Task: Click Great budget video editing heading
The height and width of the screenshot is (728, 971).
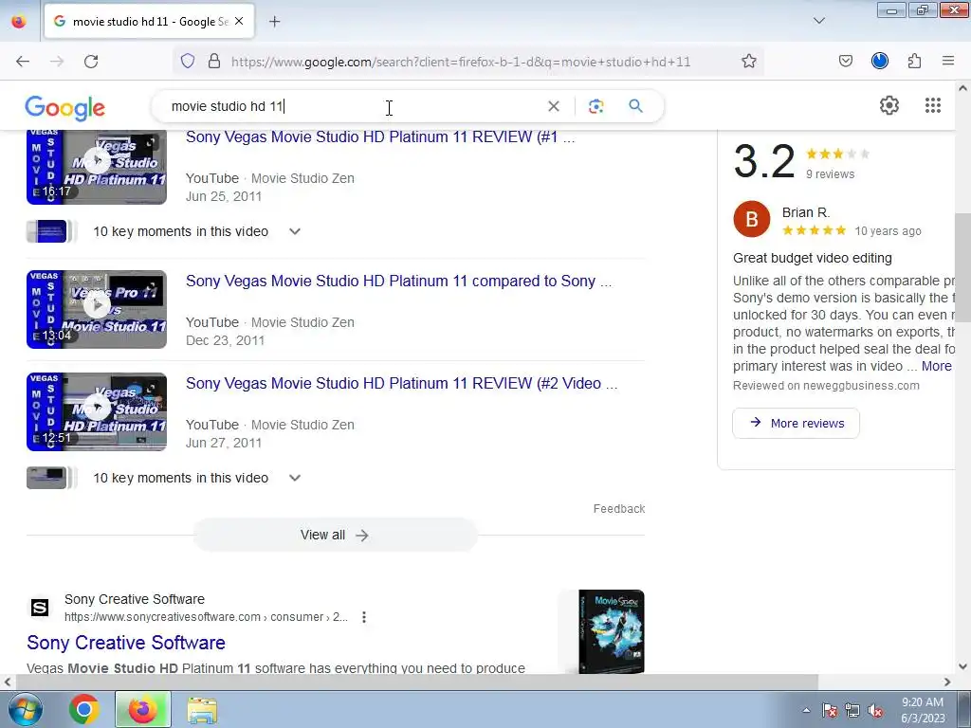Action: pos(813,258)
